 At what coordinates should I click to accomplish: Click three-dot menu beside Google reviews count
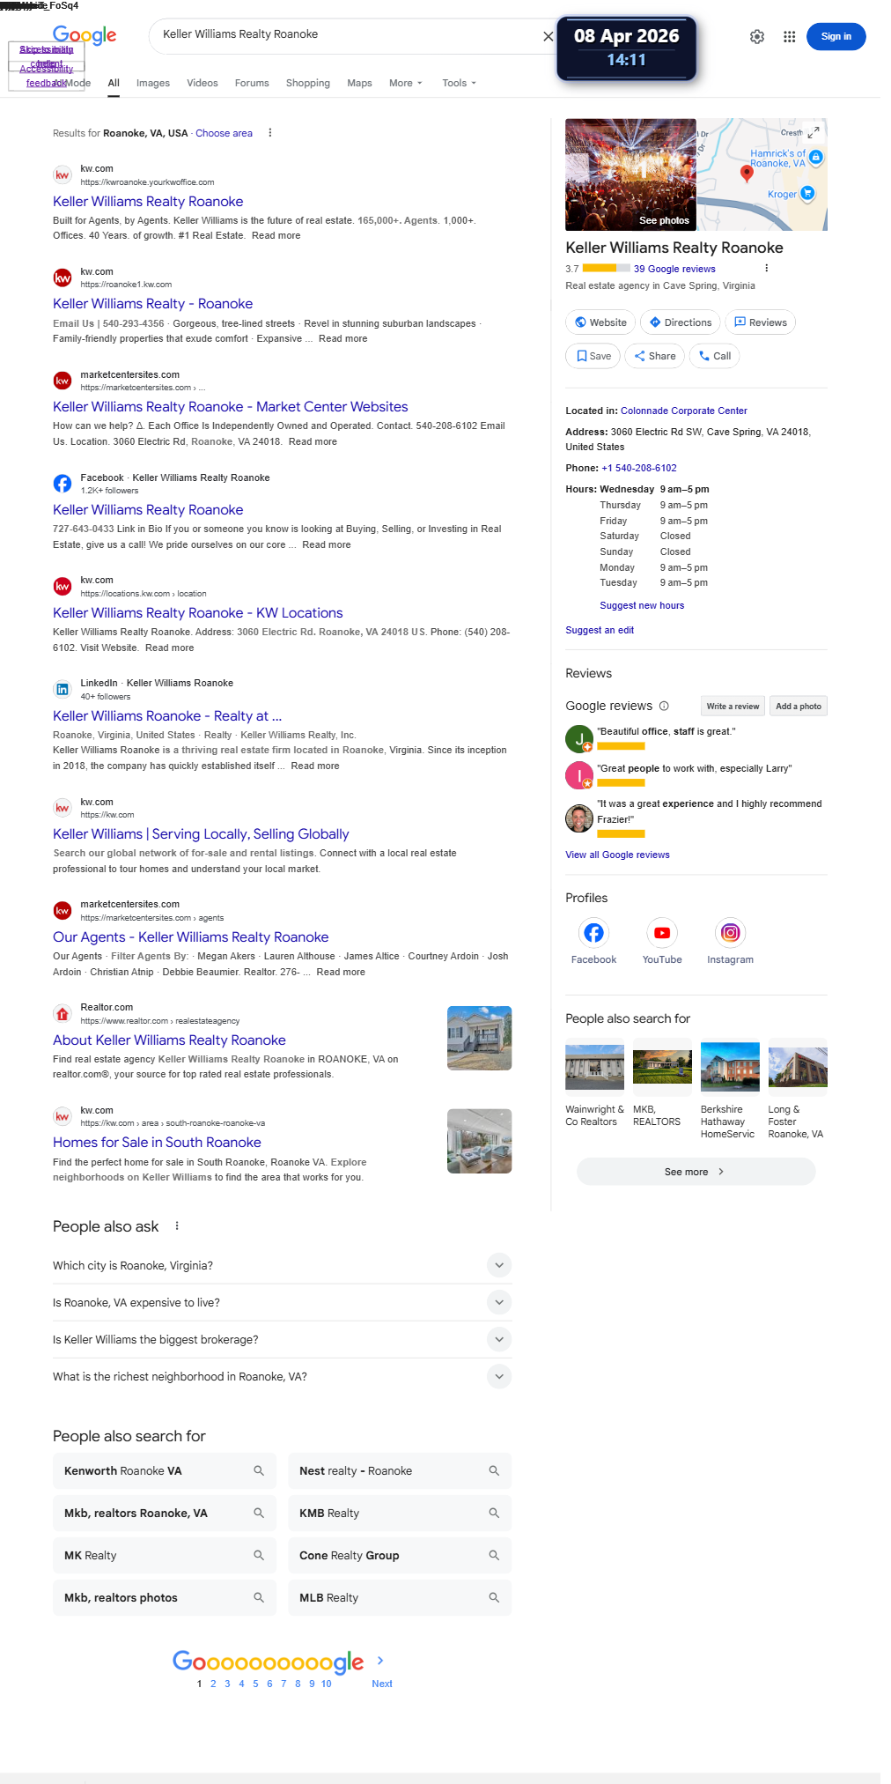point(766,269)
